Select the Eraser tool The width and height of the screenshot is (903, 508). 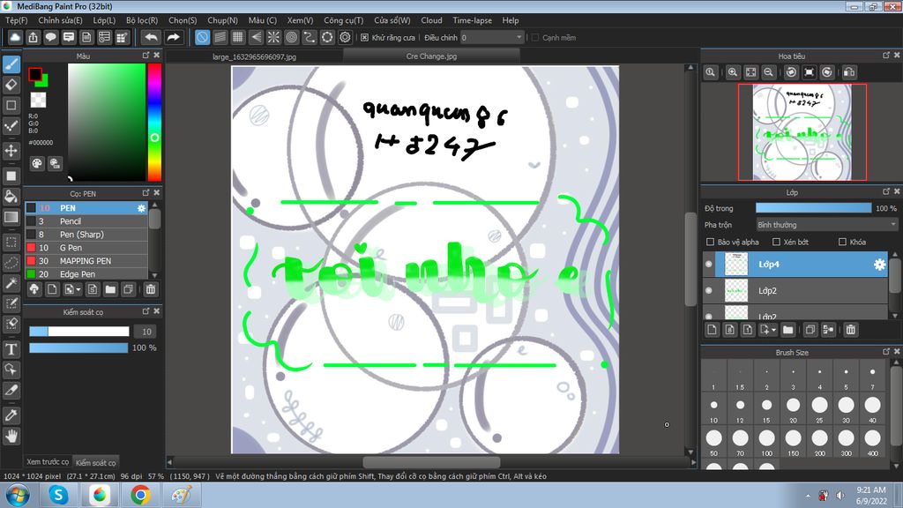11,85
